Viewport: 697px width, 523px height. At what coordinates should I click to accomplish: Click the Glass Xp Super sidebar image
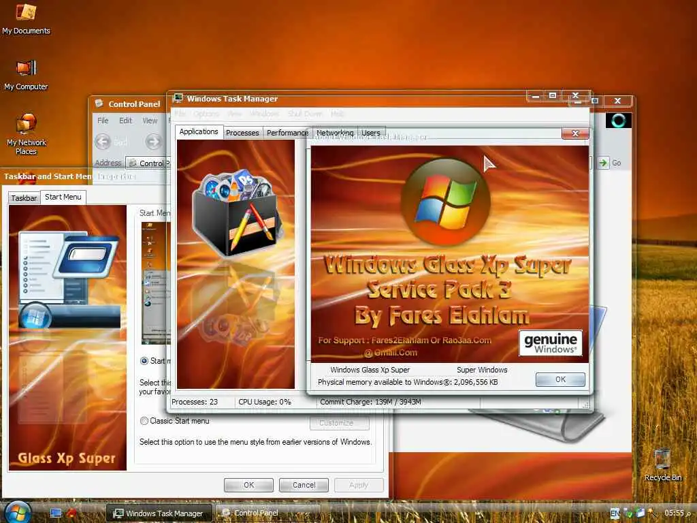tap(67, 338)
